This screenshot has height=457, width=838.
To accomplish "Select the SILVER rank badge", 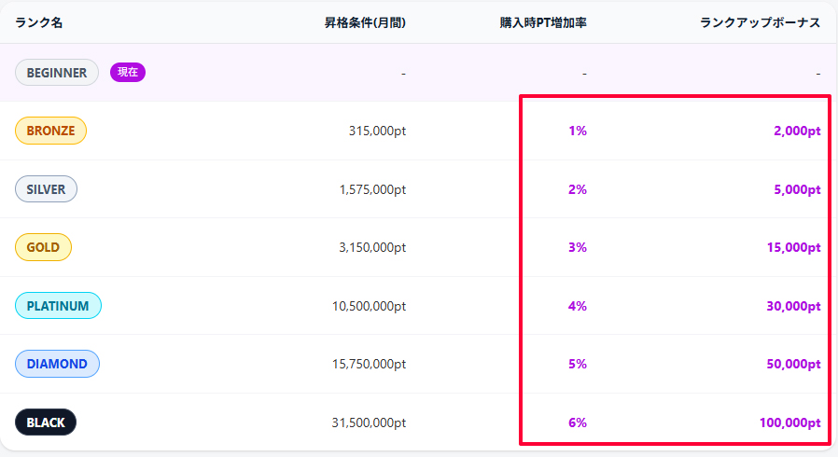I will [46, 189].
